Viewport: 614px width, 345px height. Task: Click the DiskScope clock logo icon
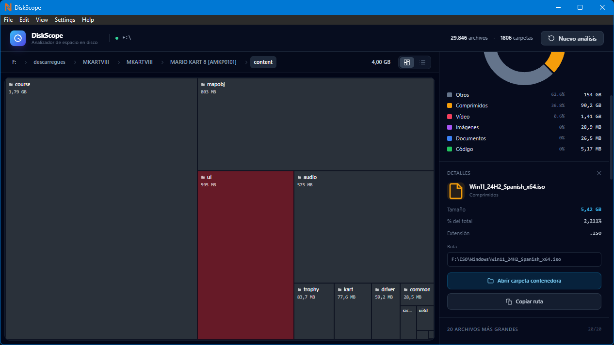[18, 38]
